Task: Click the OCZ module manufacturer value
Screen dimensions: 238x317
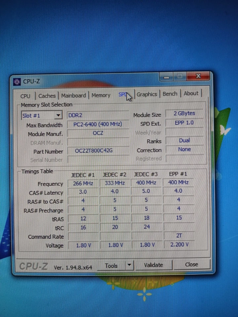Action: pyautogui.click(x=98, y=133)
